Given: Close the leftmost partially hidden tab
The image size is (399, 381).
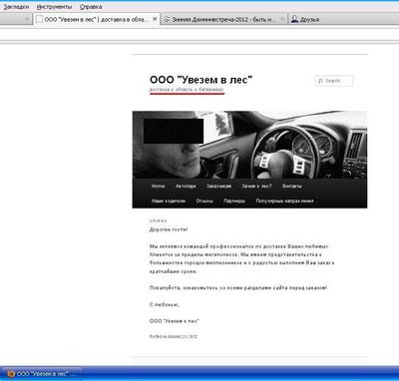Looking at the screenshot, I should pyautogui.click(x=27, y=19).
